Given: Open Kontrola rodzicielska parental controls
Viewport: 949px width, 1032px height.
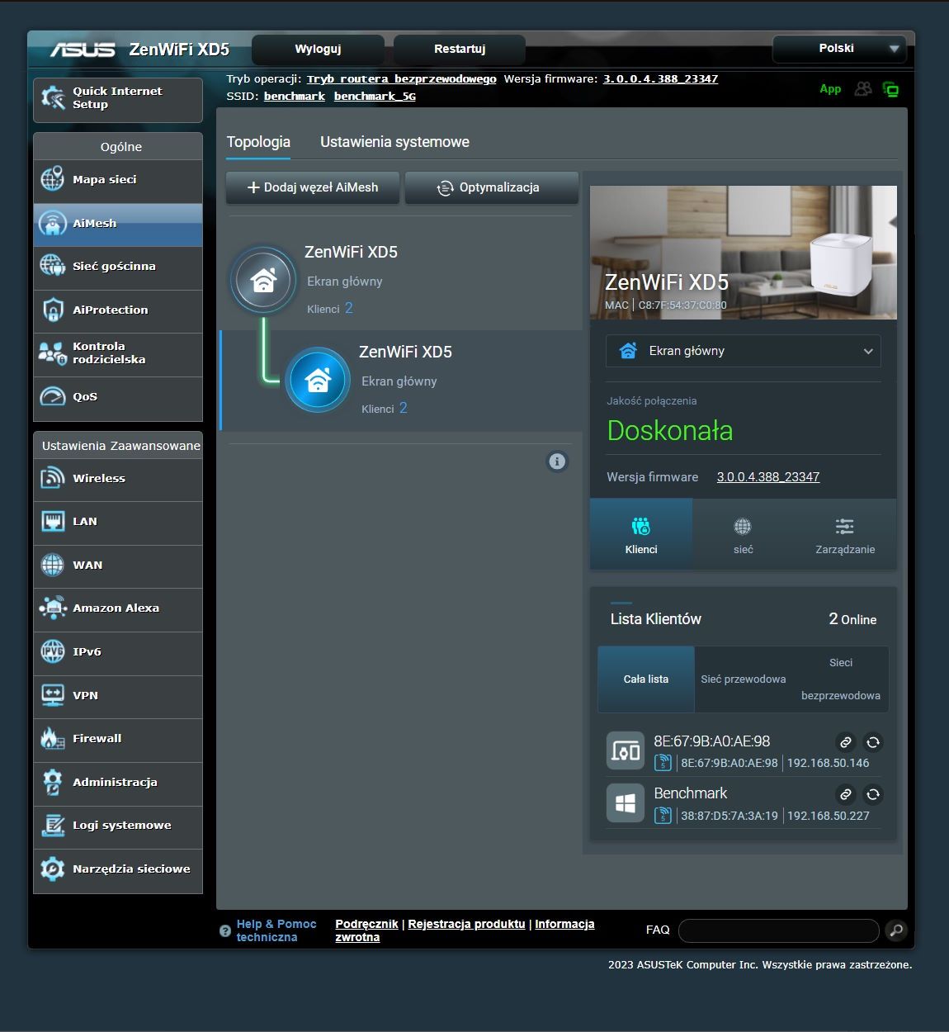Looking at the screenshot, I should pos(118,354).
